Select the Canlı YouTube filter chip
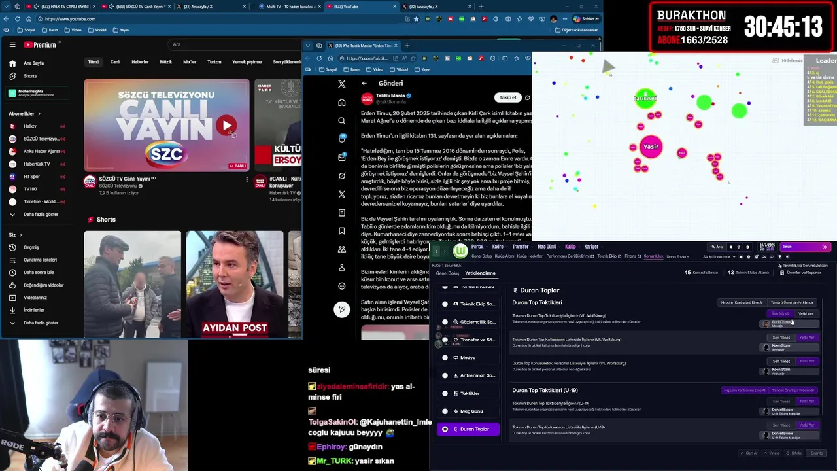 coord(115,62)
